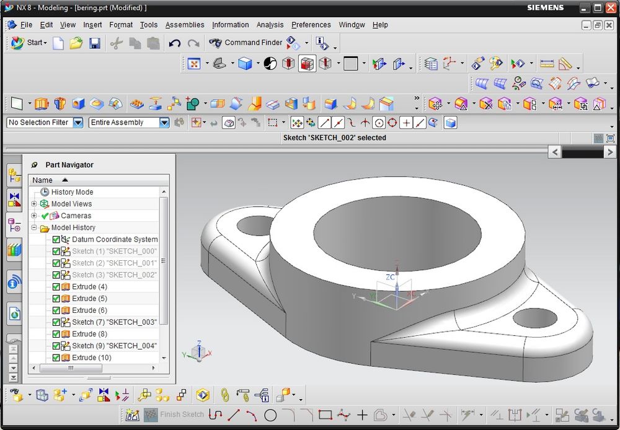Uncheck the Extrude (4) feature checkbox
The height and width of the screenshot is (430, 620).
click(x=56, y=287)
